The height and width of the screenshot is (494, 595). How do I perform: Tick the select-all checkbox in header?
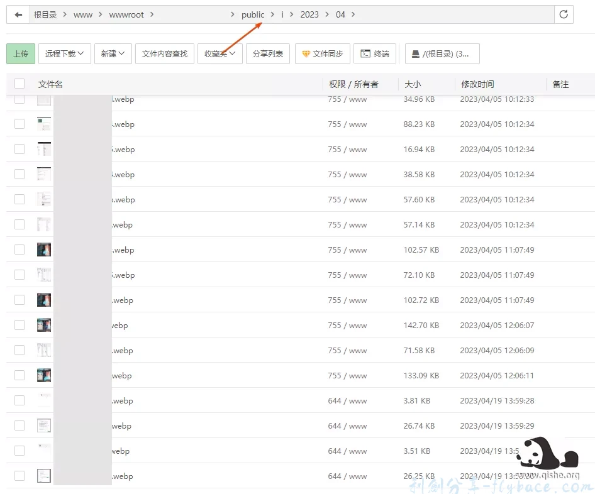[x=19, y=84]
